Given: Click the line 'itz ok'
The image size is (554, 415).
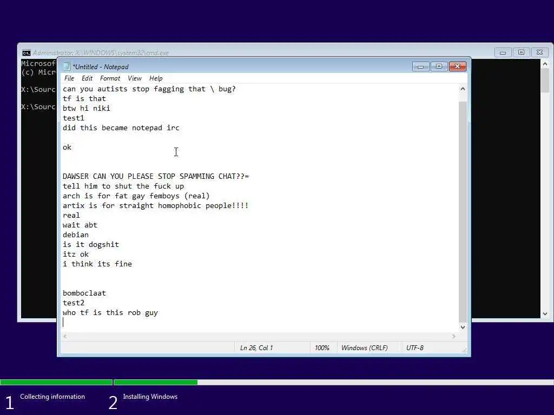Looking at the screenshot, I should [x=76, y=254].
